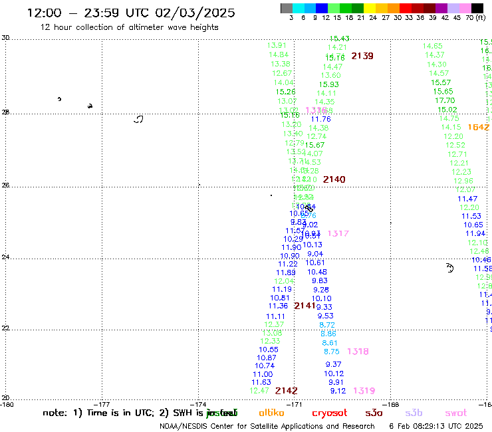This screenshot has width=492, height=432.
Task: Click the wave height value 9.12
Action: (x=338, y=391)
